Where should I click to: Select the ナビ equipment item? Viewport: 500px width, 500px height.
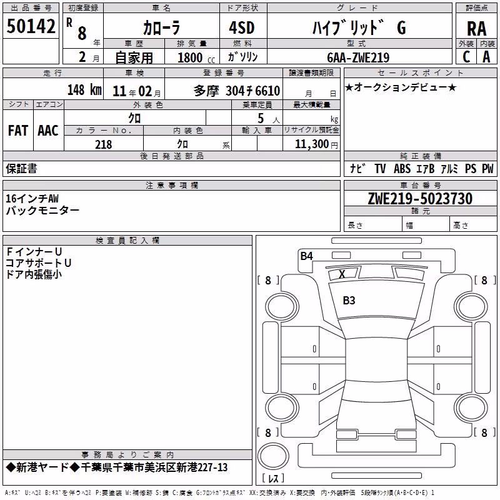pyautogui.click(x=357, y=168)
